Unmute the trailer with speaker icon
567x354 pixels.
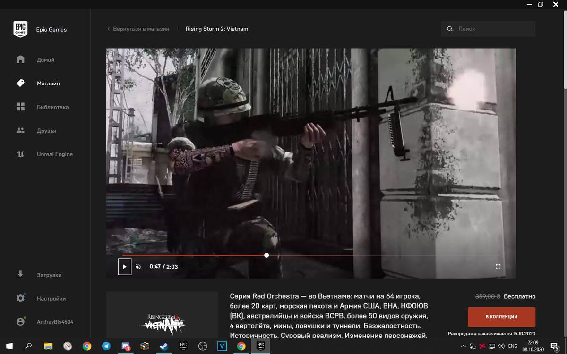coord(138,267)
